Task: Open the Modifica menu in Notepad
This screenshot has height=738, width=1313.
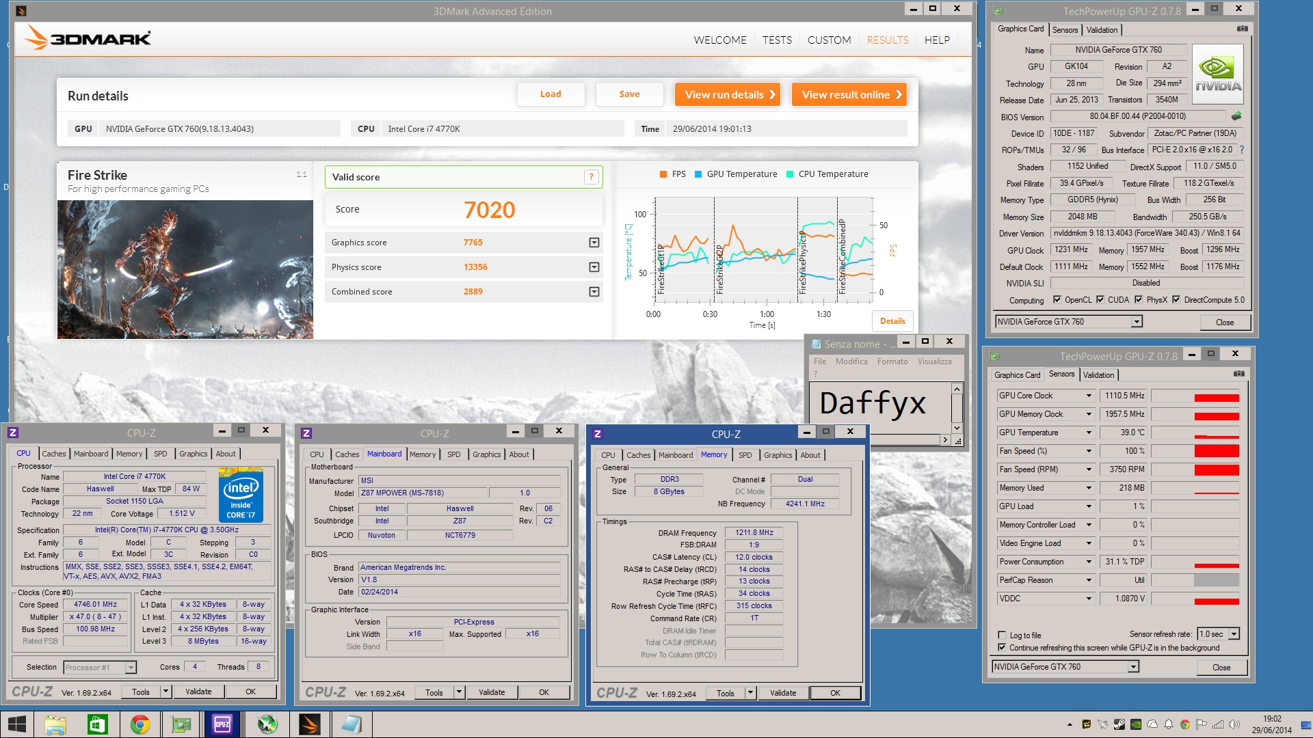Action: point(851,361)
